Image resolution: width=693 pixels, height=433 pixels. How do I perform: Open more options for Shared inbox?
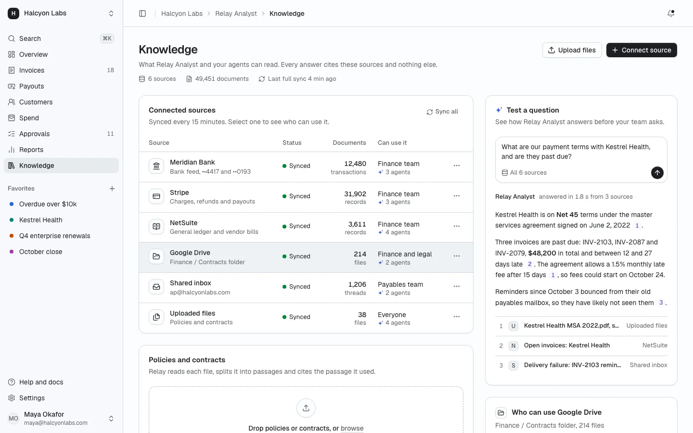point(457,286)
